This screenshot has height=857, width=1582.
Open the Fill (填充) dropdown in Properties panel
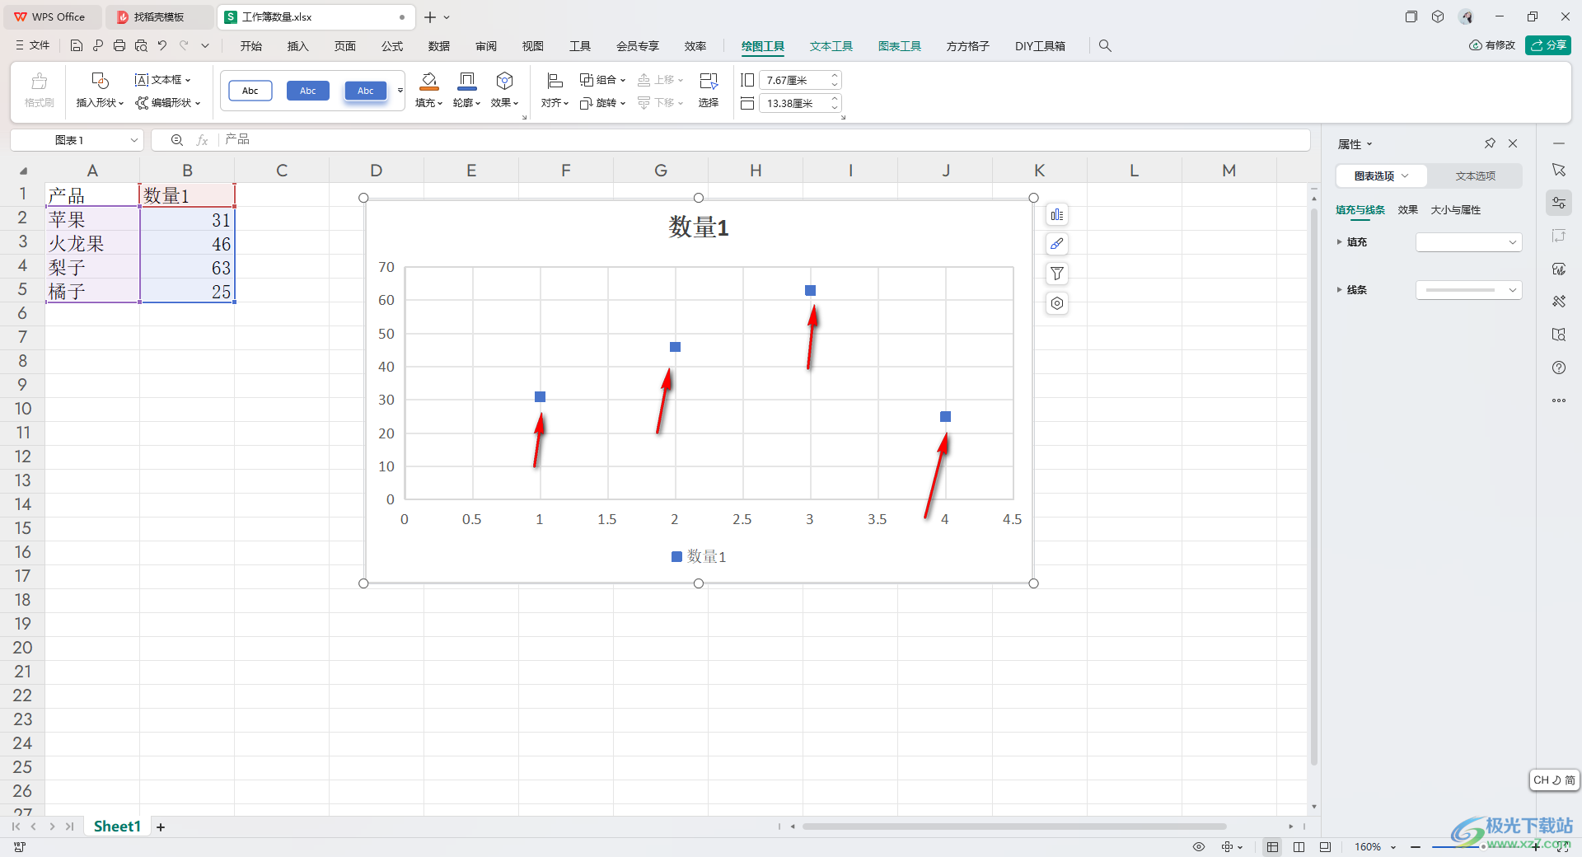1469,242
